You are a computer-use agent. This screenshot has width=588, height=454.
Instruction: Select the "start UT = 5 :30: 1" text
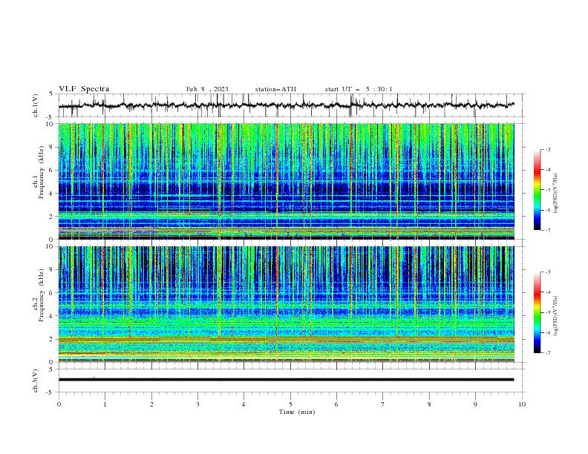click(359, 89)
